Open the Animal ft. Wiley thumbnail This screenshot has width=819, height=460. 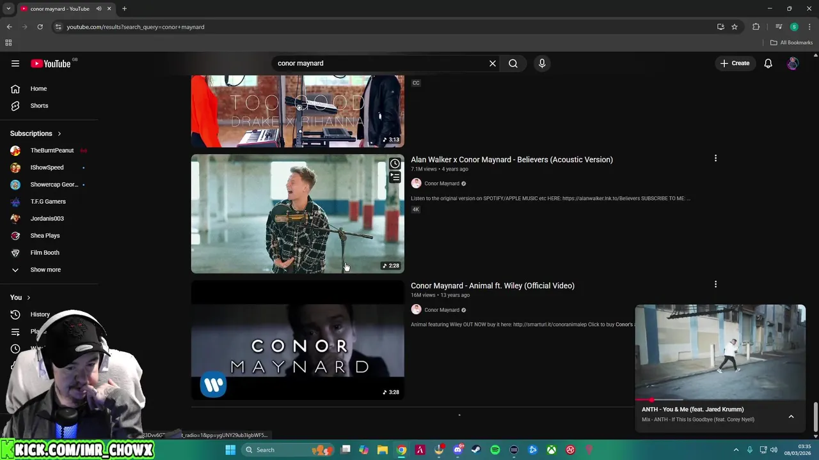click(x=298, y=340)
